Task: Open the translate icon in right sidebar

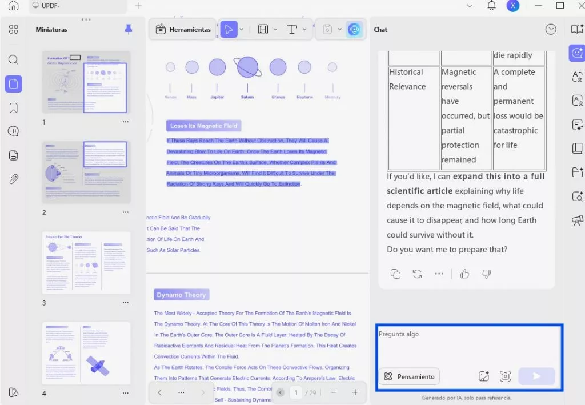Action: click(577, 77)
